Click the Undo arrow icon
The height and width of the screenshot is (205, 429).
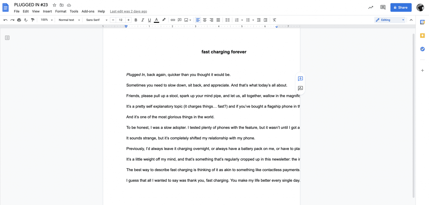[x=5, y=20]
